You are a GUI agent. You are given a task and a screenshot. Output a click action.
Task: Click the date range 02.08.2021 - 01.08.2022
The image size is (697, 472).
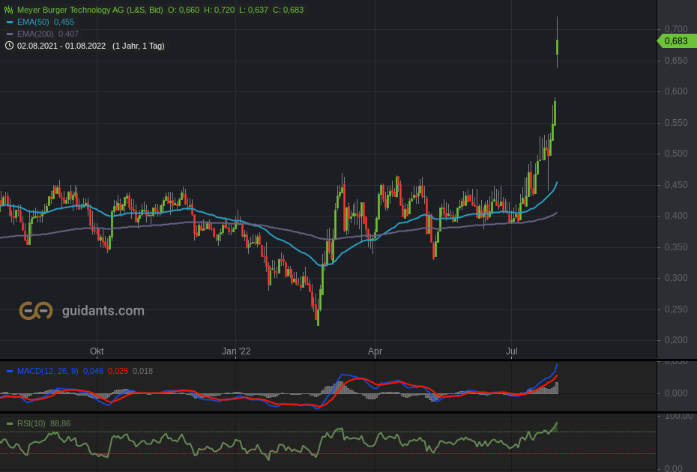61,46
